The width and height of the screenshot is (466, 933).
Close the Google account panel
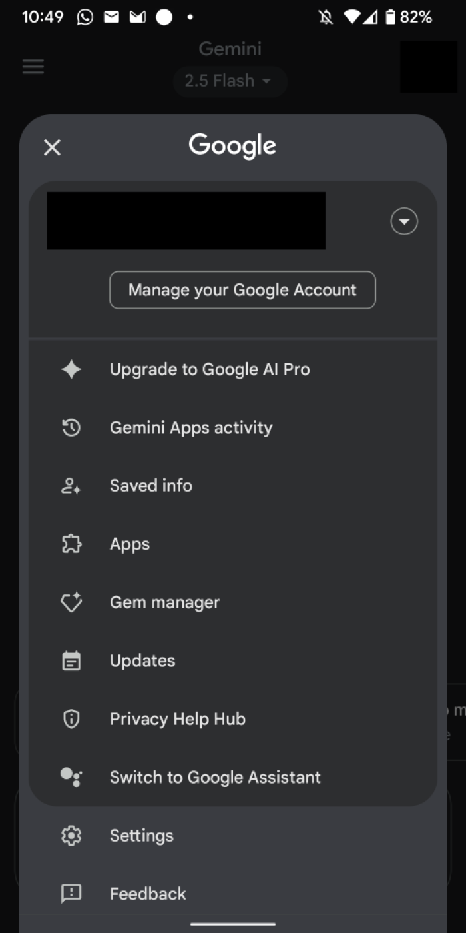(x=52, y=147)
